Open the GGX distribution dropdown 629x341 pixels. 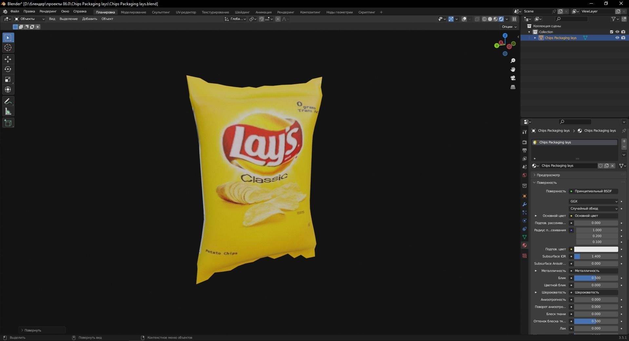(x=593, y=201)
